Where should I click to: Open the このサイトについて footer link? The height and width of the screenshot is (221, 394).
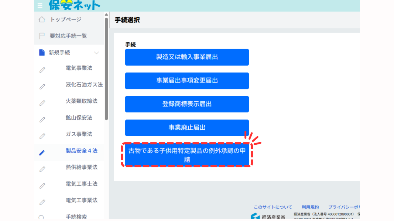point(273,207)
